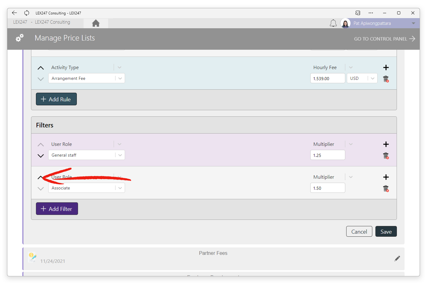Open the Arrangement Fee dropdown
The image size is (427, 284).
pos(87,78)
